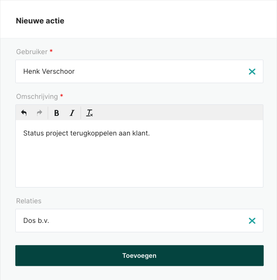This screenshot has width=277, height=280.
Task: Click the red asterisk beside Gebruiker
Action: 52,52
